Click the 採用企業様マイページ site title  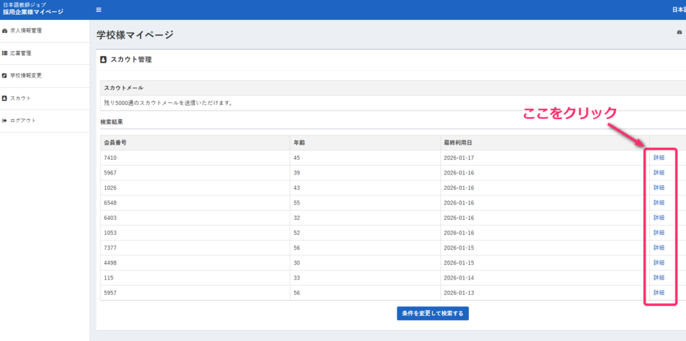(33, 12)
